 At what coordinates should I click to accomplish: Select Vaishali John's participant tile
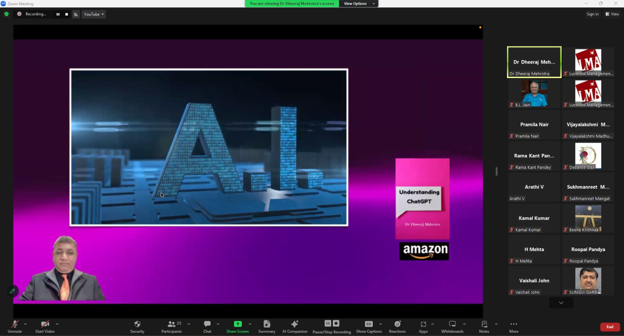point(534,281)
